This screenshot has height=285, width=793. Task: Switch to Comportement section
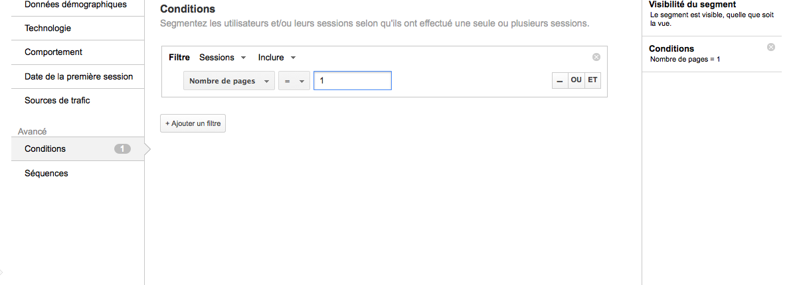click(53, 52)
